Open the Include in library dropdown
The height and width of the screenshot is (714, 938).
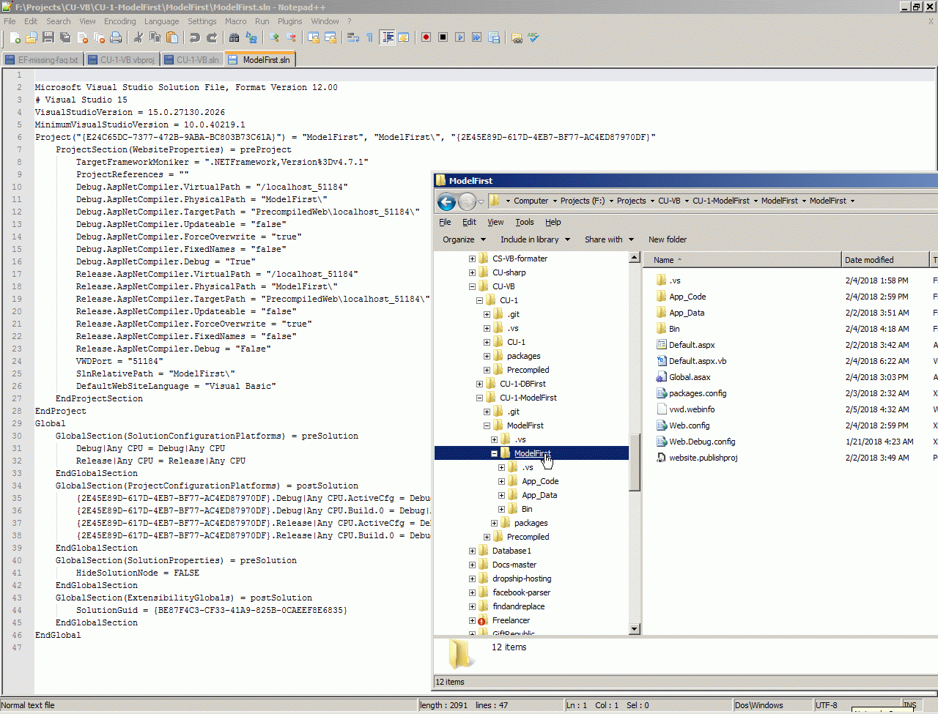pyautogui.click(x=534, y=239)
